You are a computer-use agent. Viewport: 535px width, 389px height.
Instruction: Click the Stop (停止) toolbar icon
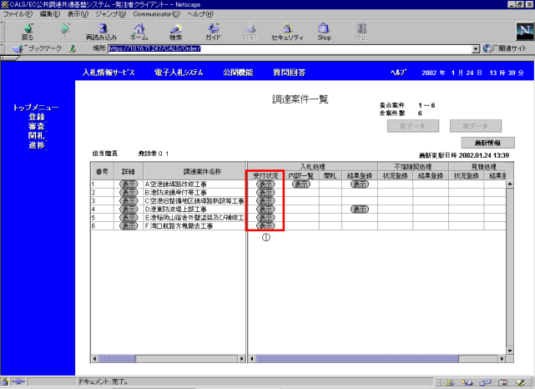click(361, 32)
